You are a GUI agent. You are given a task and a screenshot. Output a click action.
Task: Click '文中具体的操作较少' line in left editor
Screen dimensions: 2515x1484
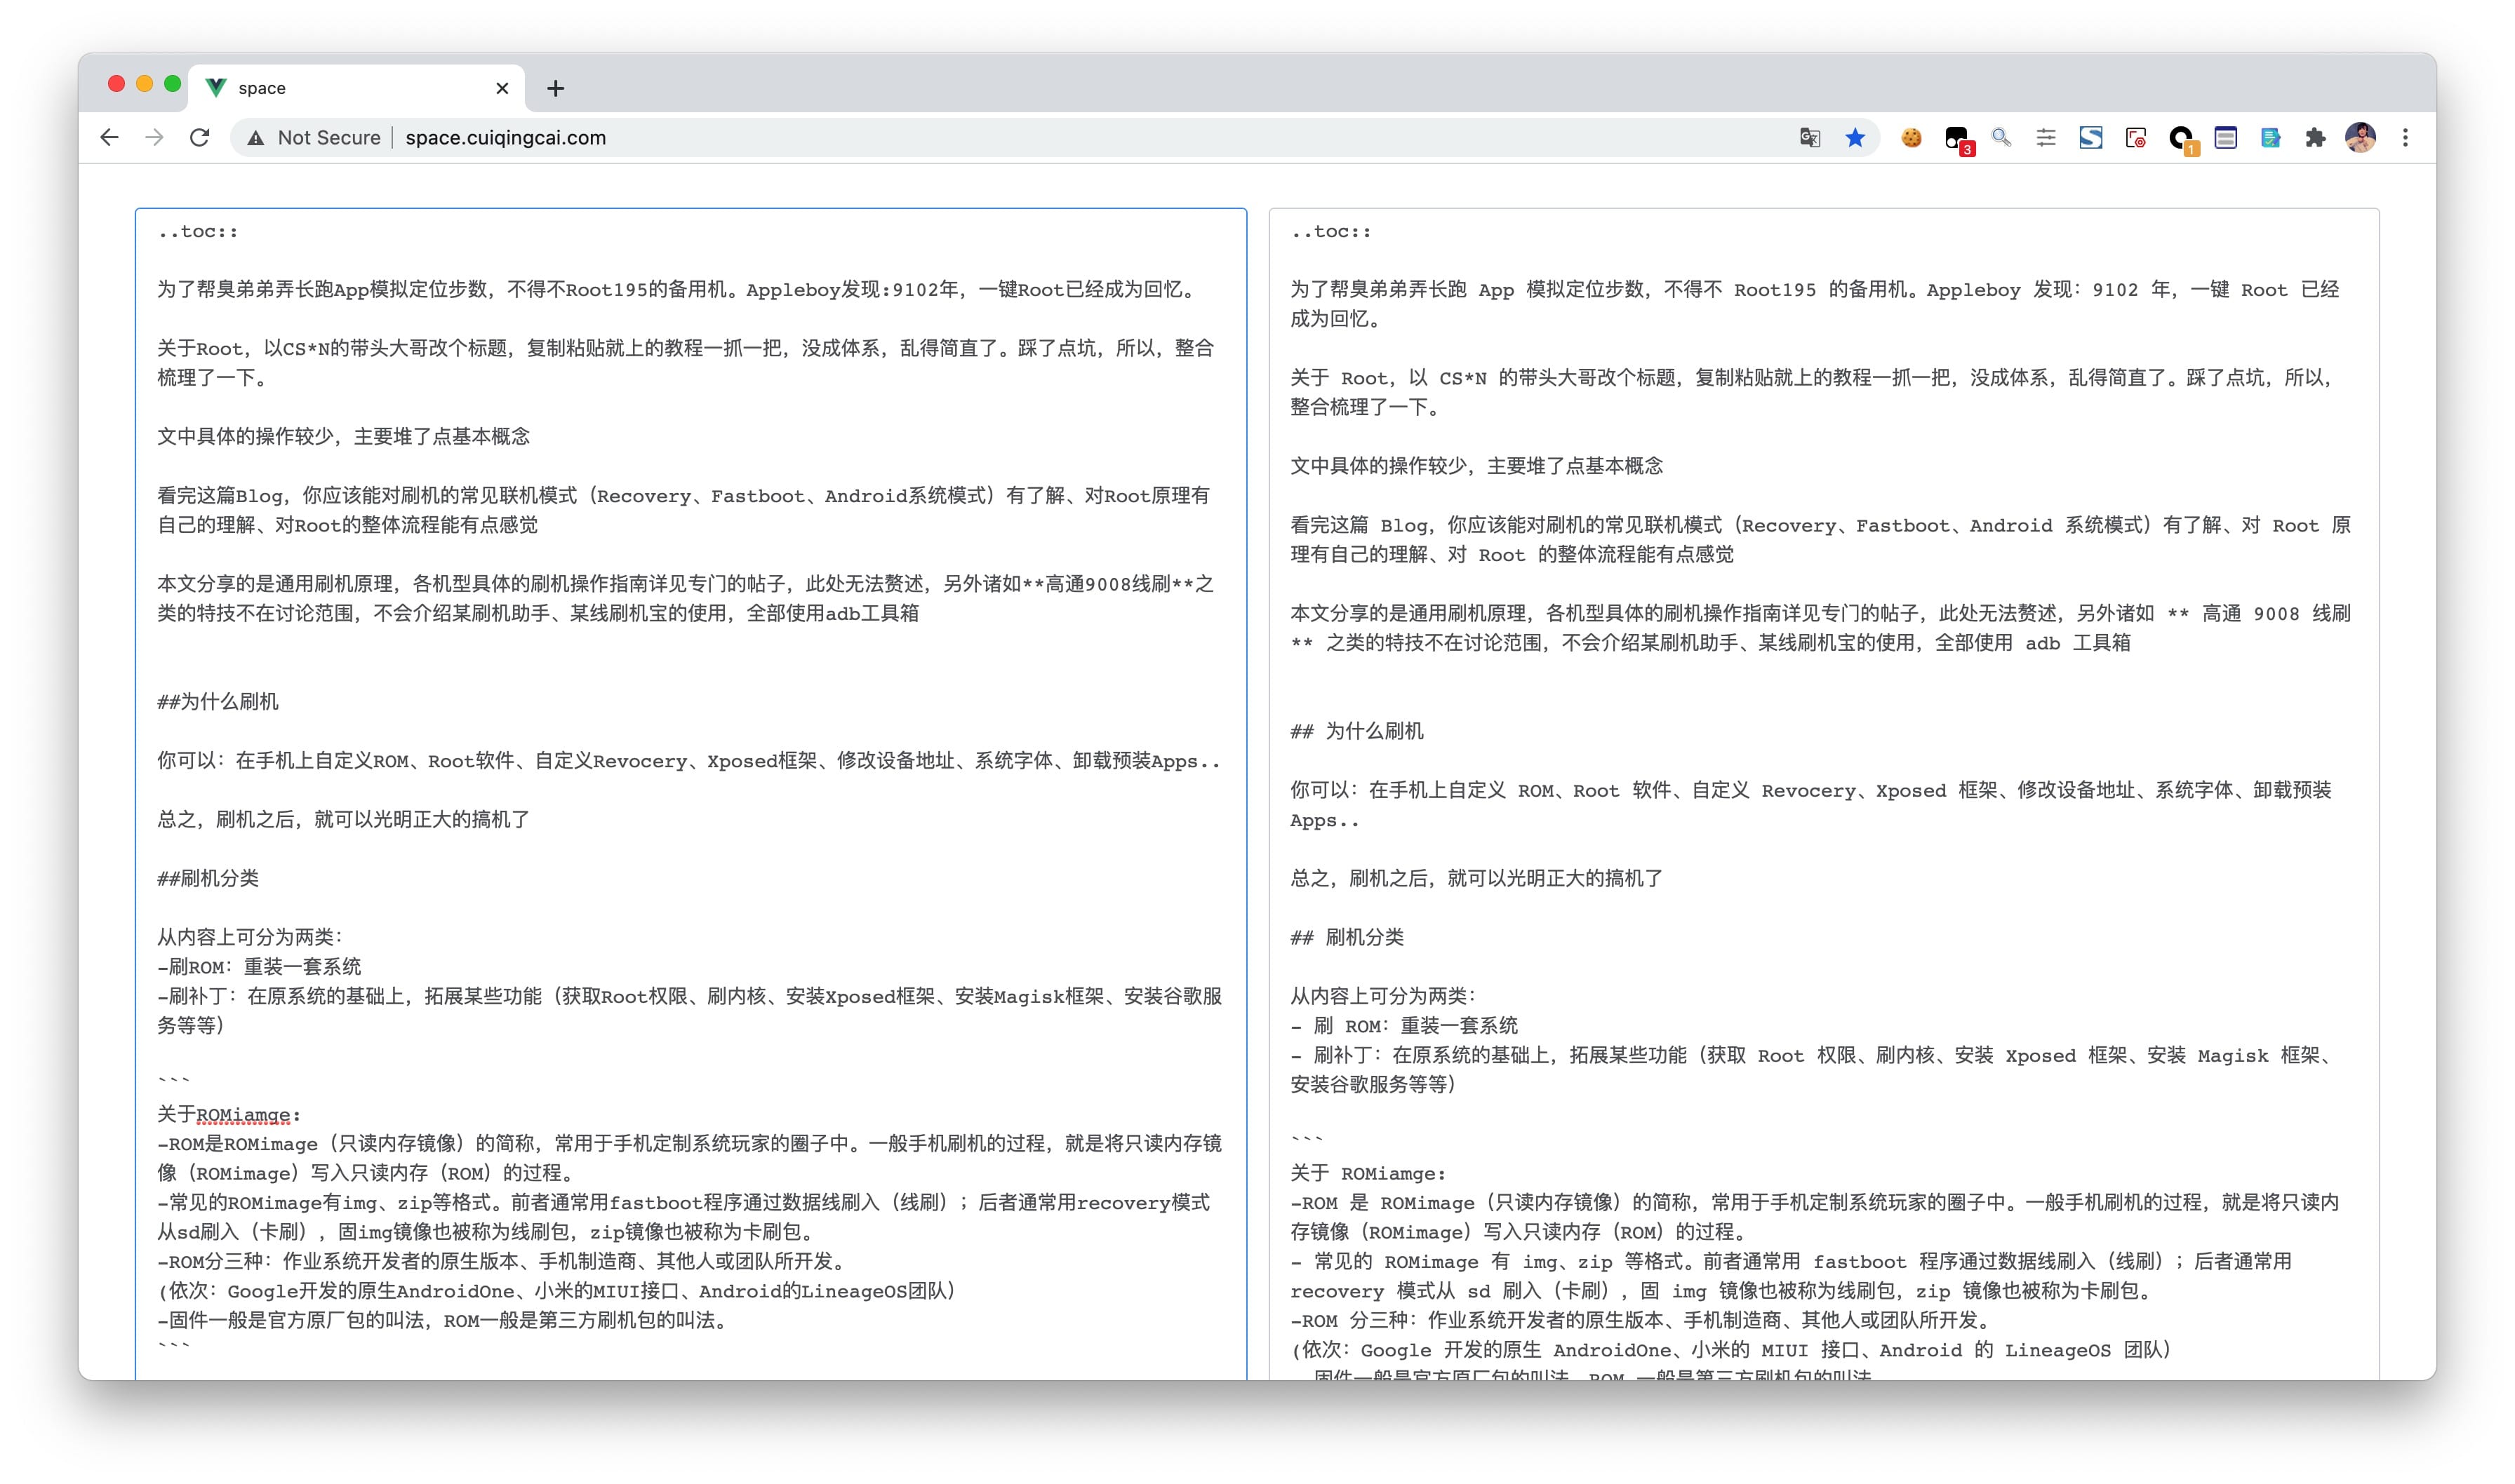[343, 437]
